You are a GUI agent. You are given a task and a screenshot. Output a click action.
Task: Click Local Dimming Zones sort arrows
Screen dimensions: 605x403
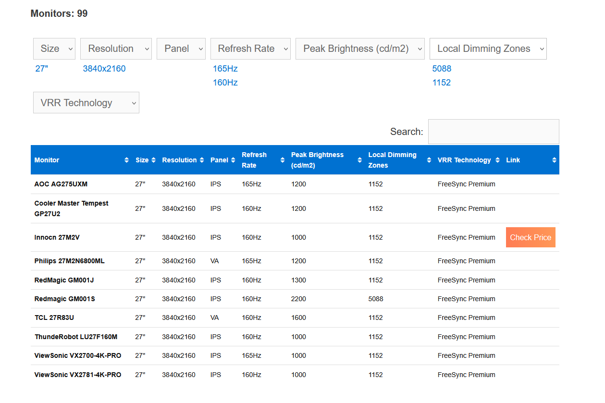pyautogui.click(x=429, y=160)
